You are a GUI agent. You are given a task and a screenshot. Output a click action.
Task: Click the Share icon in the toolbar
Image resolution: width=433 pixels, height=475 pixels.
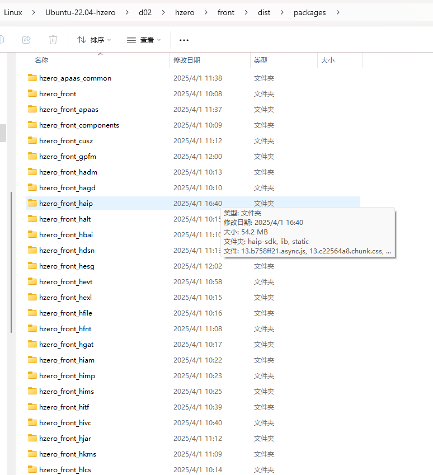click(26, 40)
